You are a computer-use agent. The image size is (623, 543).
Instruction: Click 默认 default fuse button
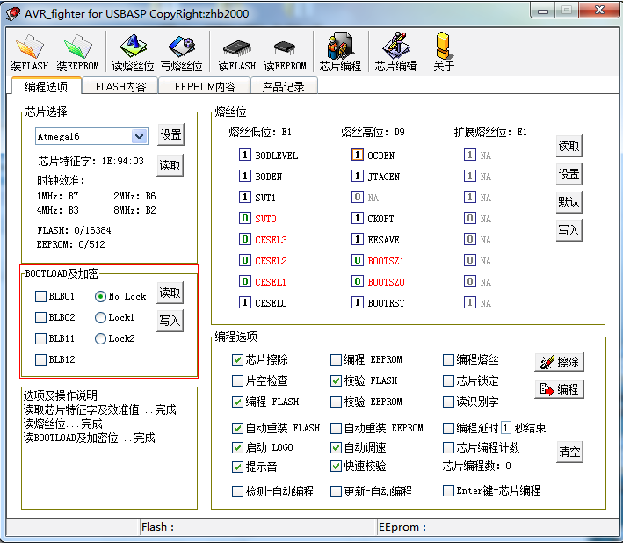point(569,202)
